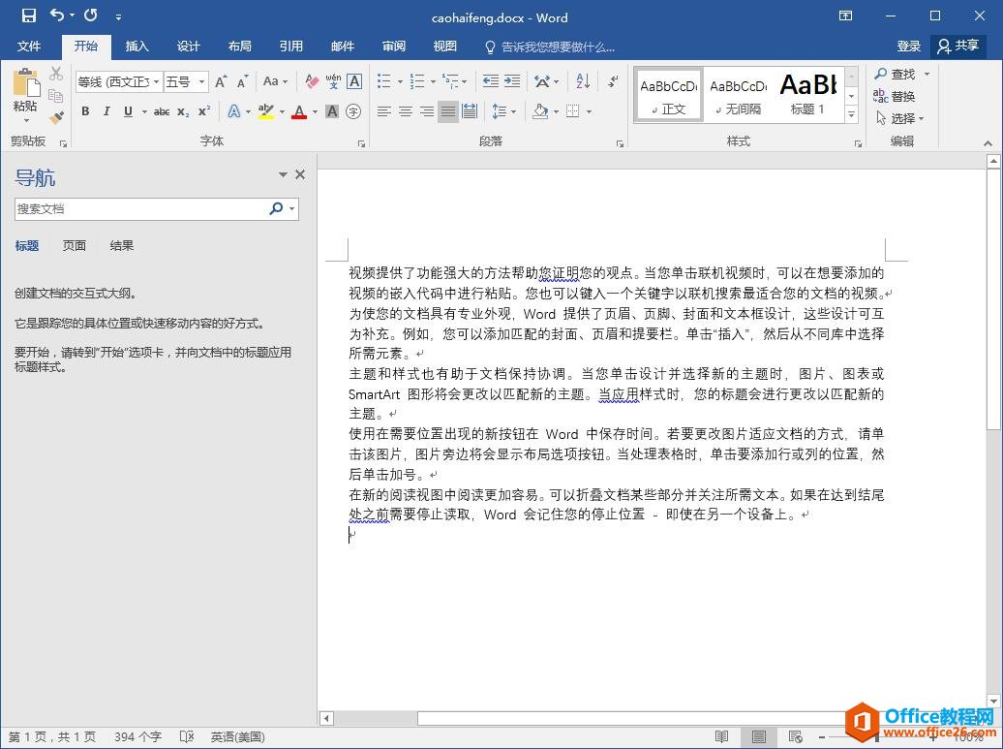
Task: Open the font size 五号 dropdown
Action: coord(202,82)
